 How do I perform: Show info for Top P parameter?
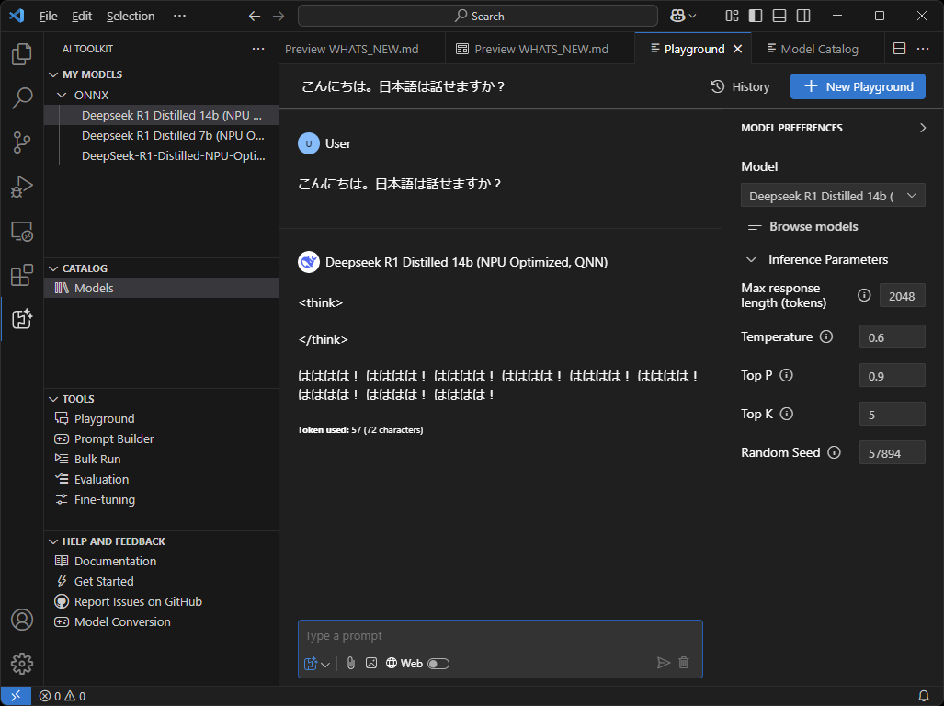point(786,375)
